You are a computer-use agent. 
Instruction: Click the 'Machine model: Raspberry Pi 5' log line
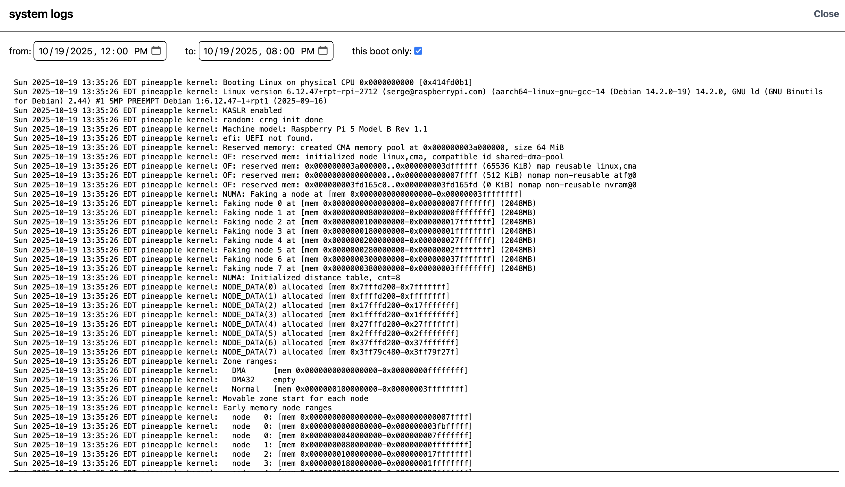(x=220, y=129)
